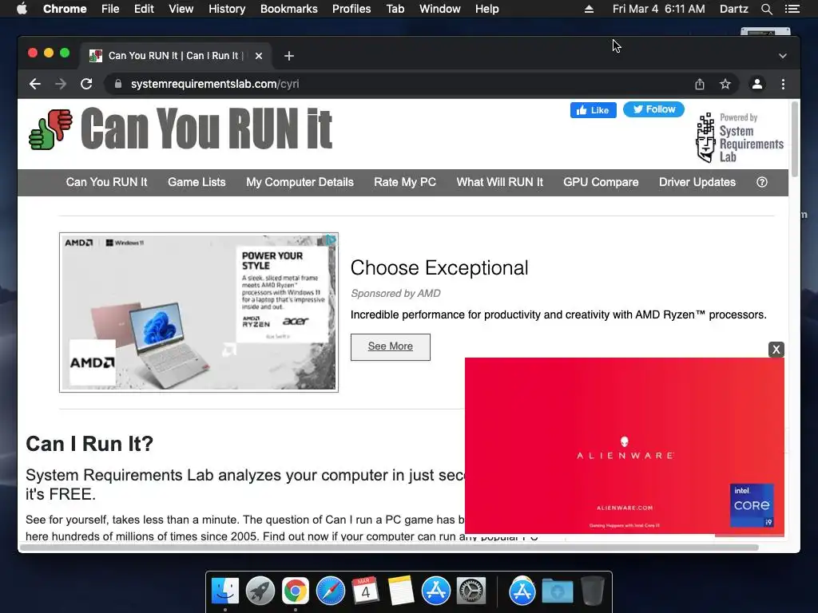Image resolution: width=818 pixels, height=613 pixels.
Task: Open Calendar from the Dock
Action: pyautogui.click(x=365, y=591)
